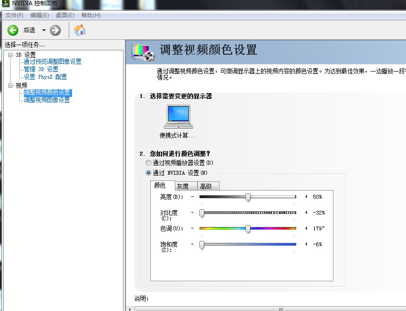
Task: Go to the home page icon
Action: 80,30
